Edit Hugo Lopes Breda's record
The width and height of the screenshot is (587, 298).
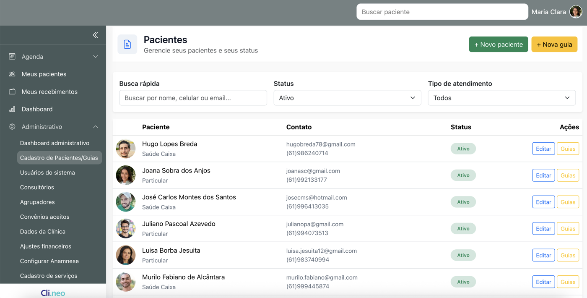tap(543, 149)
